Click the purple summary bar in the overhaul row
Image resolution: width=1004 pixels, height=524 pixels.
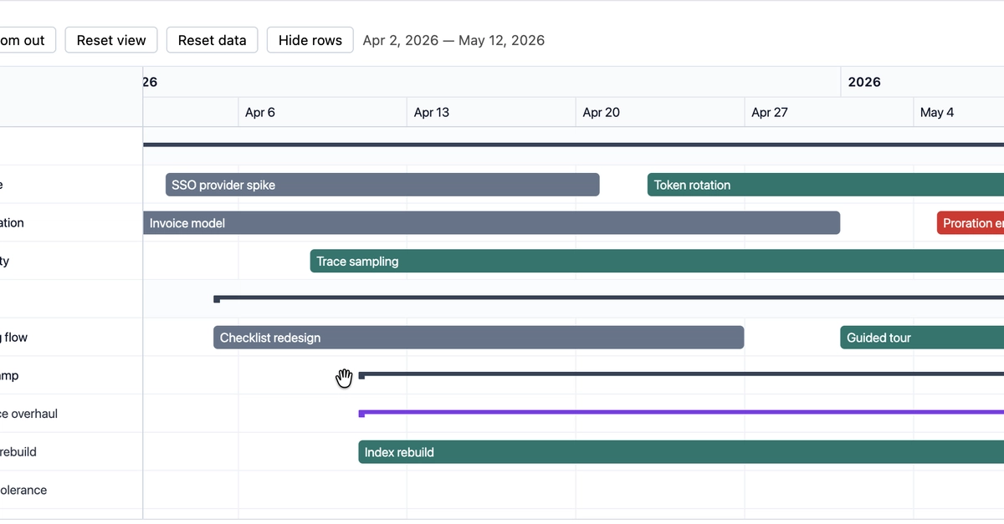coord(681,413)
